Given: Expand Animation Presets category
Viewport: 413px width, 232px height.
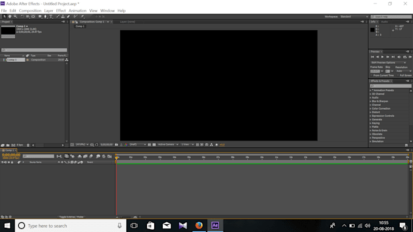Looking at the screenshot, I should point(370,90).
